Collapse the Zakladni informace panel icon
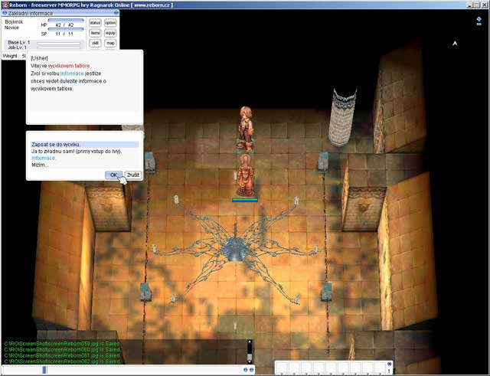Image resolution: width=490 pixels, height=376 pixels. (x=5, y=14)
